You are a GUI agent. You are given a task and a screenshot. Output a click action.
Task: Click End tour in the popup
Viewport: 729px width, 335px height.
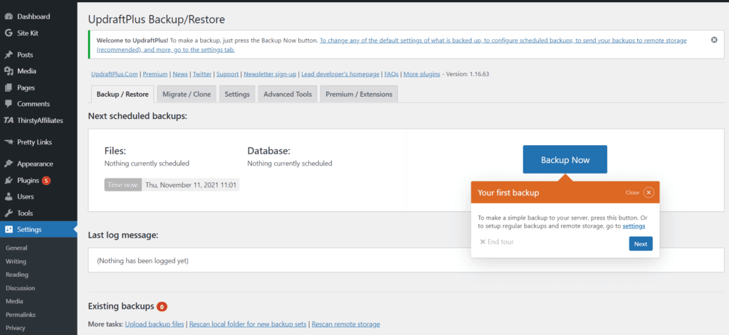(496, 242)
